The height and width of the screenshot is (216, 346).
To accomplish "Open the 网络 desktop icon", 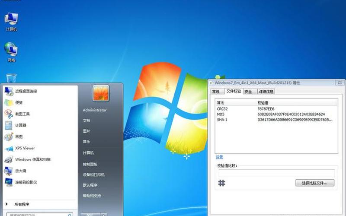I will pos(11,52).
